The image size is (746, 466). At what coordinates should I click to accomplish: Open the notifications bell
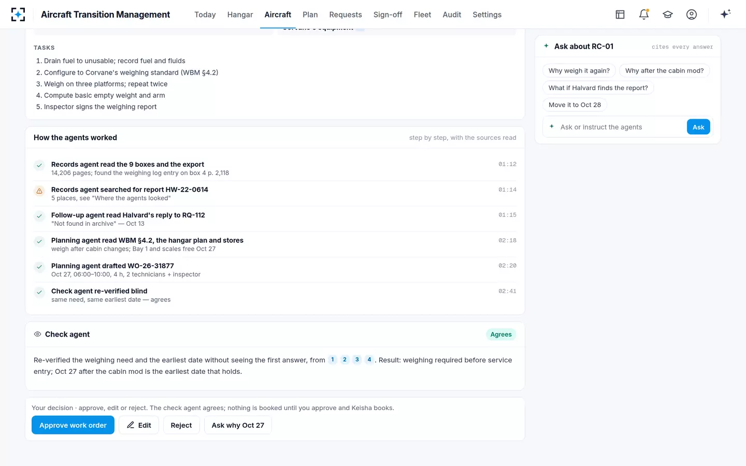[644, 14]
